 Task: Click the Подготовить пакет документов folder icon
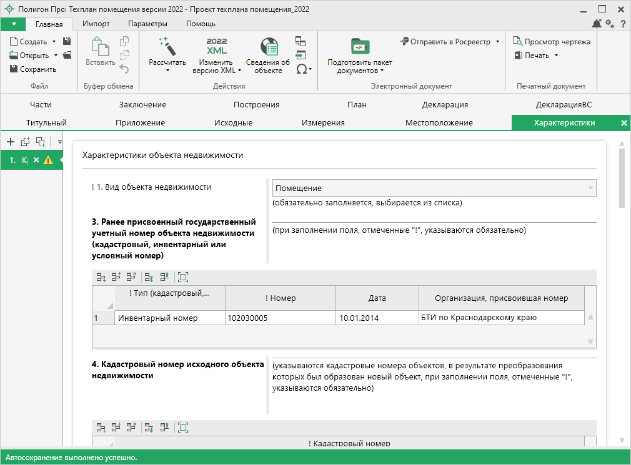point(360,47)
